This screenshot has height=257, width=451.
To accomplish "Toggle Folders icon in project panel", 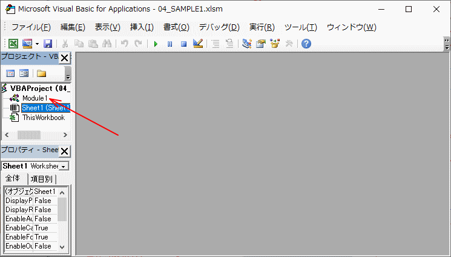I will tap(41, 73).
